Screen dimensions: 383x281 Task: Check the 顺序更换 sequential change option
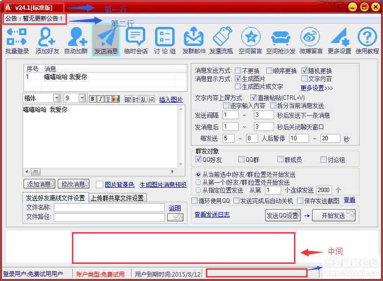click(x=269, y=71)
